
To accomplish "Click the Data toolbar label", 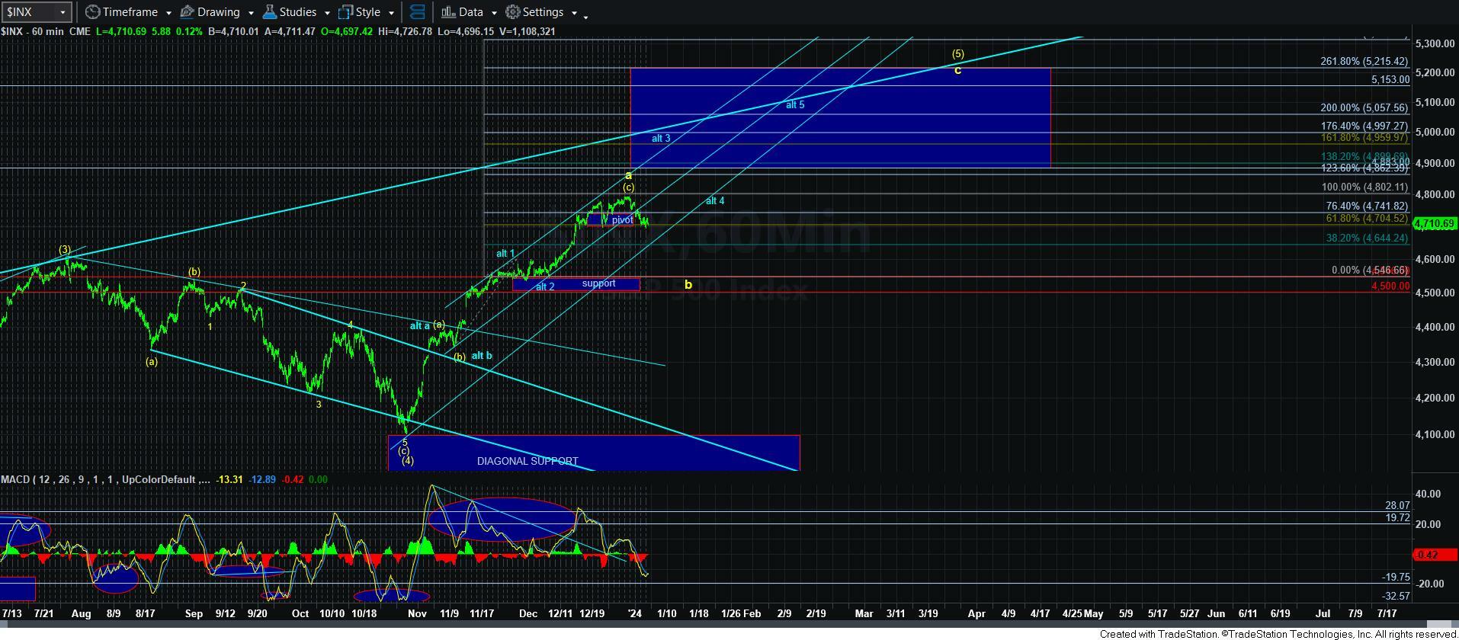I will 470,12.
